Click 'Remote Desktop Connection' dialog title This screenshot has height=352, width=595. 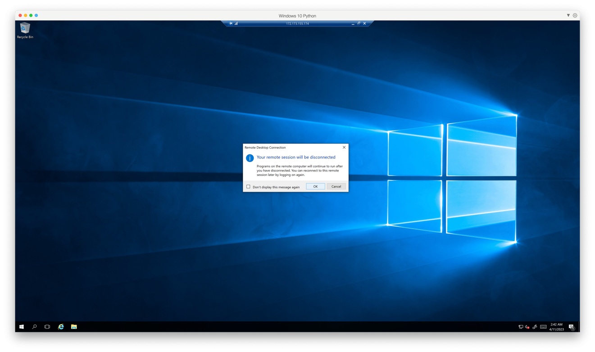[x=265, y=147]
